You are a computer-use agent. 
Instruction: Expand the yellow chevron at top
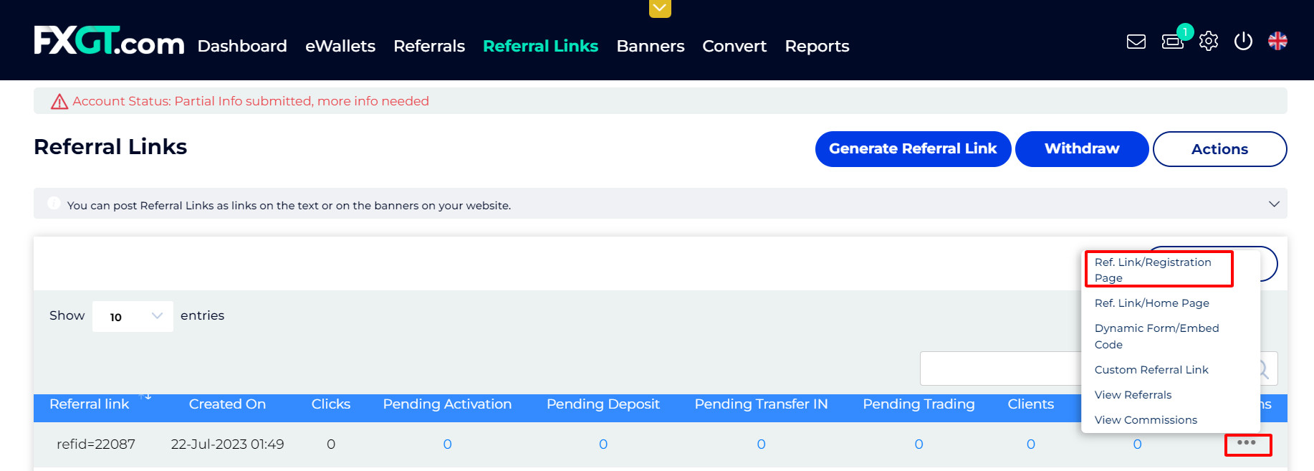[x=660, y=9]
